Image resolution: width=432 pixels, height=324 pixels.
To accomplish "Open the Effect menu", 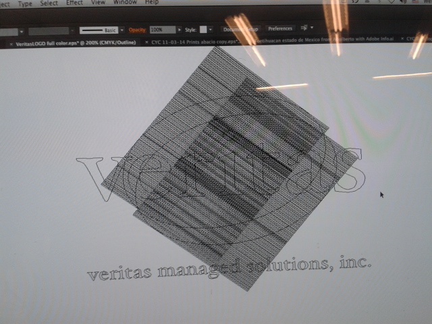I will (x=74, y=3).
